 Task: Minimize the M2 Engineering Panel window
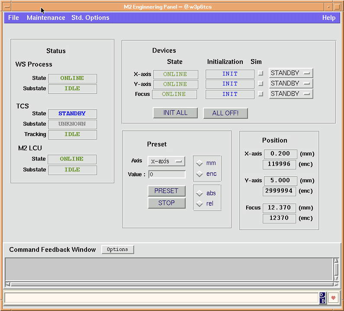[328, 7]
